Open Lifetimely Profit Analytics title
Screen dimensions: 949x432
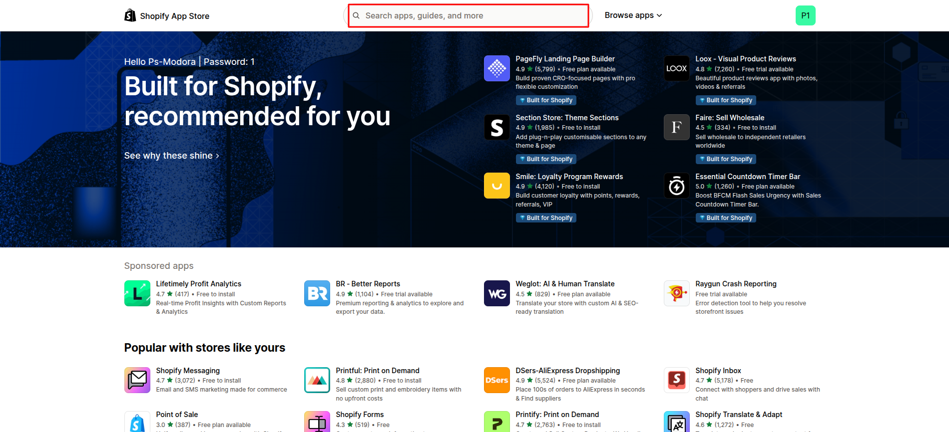click(198, 284)
